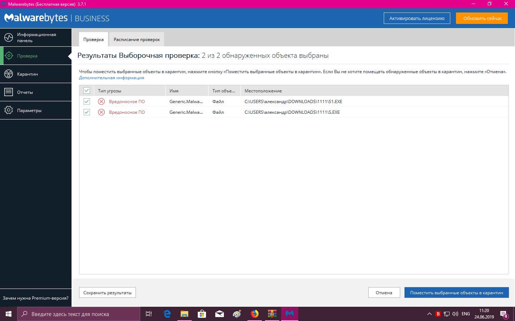Open the Windows notification center icon
515x321 pixels.
click(504, 314)
